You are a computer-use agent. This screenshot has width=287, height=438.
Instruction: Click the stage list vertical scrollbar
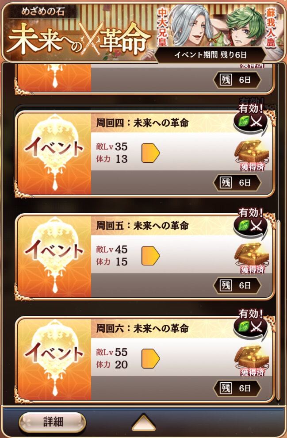pyautogui.click(x=278, y=310)
